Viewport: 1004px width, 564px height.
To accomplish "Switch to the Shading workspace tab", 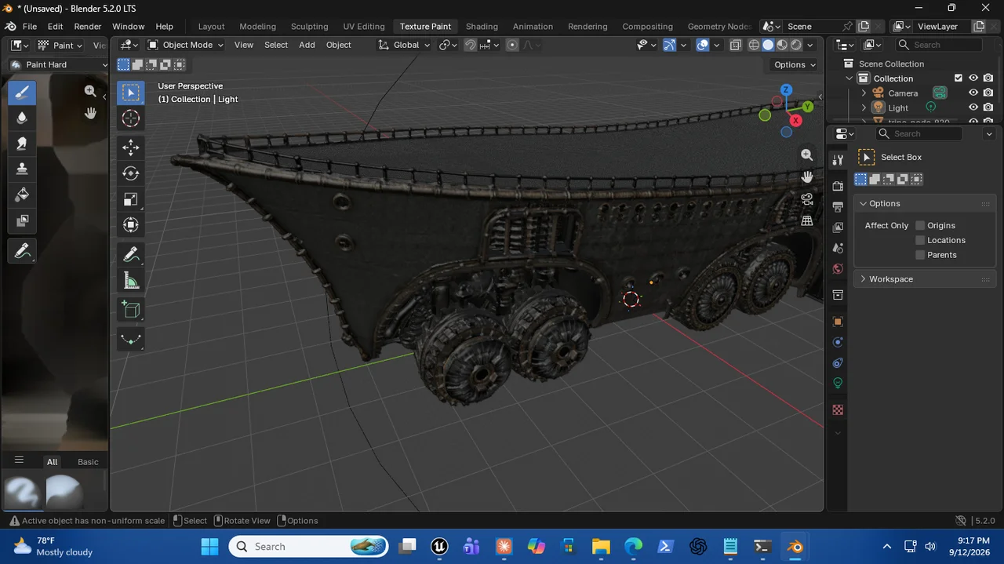I will tap(482, 26).
